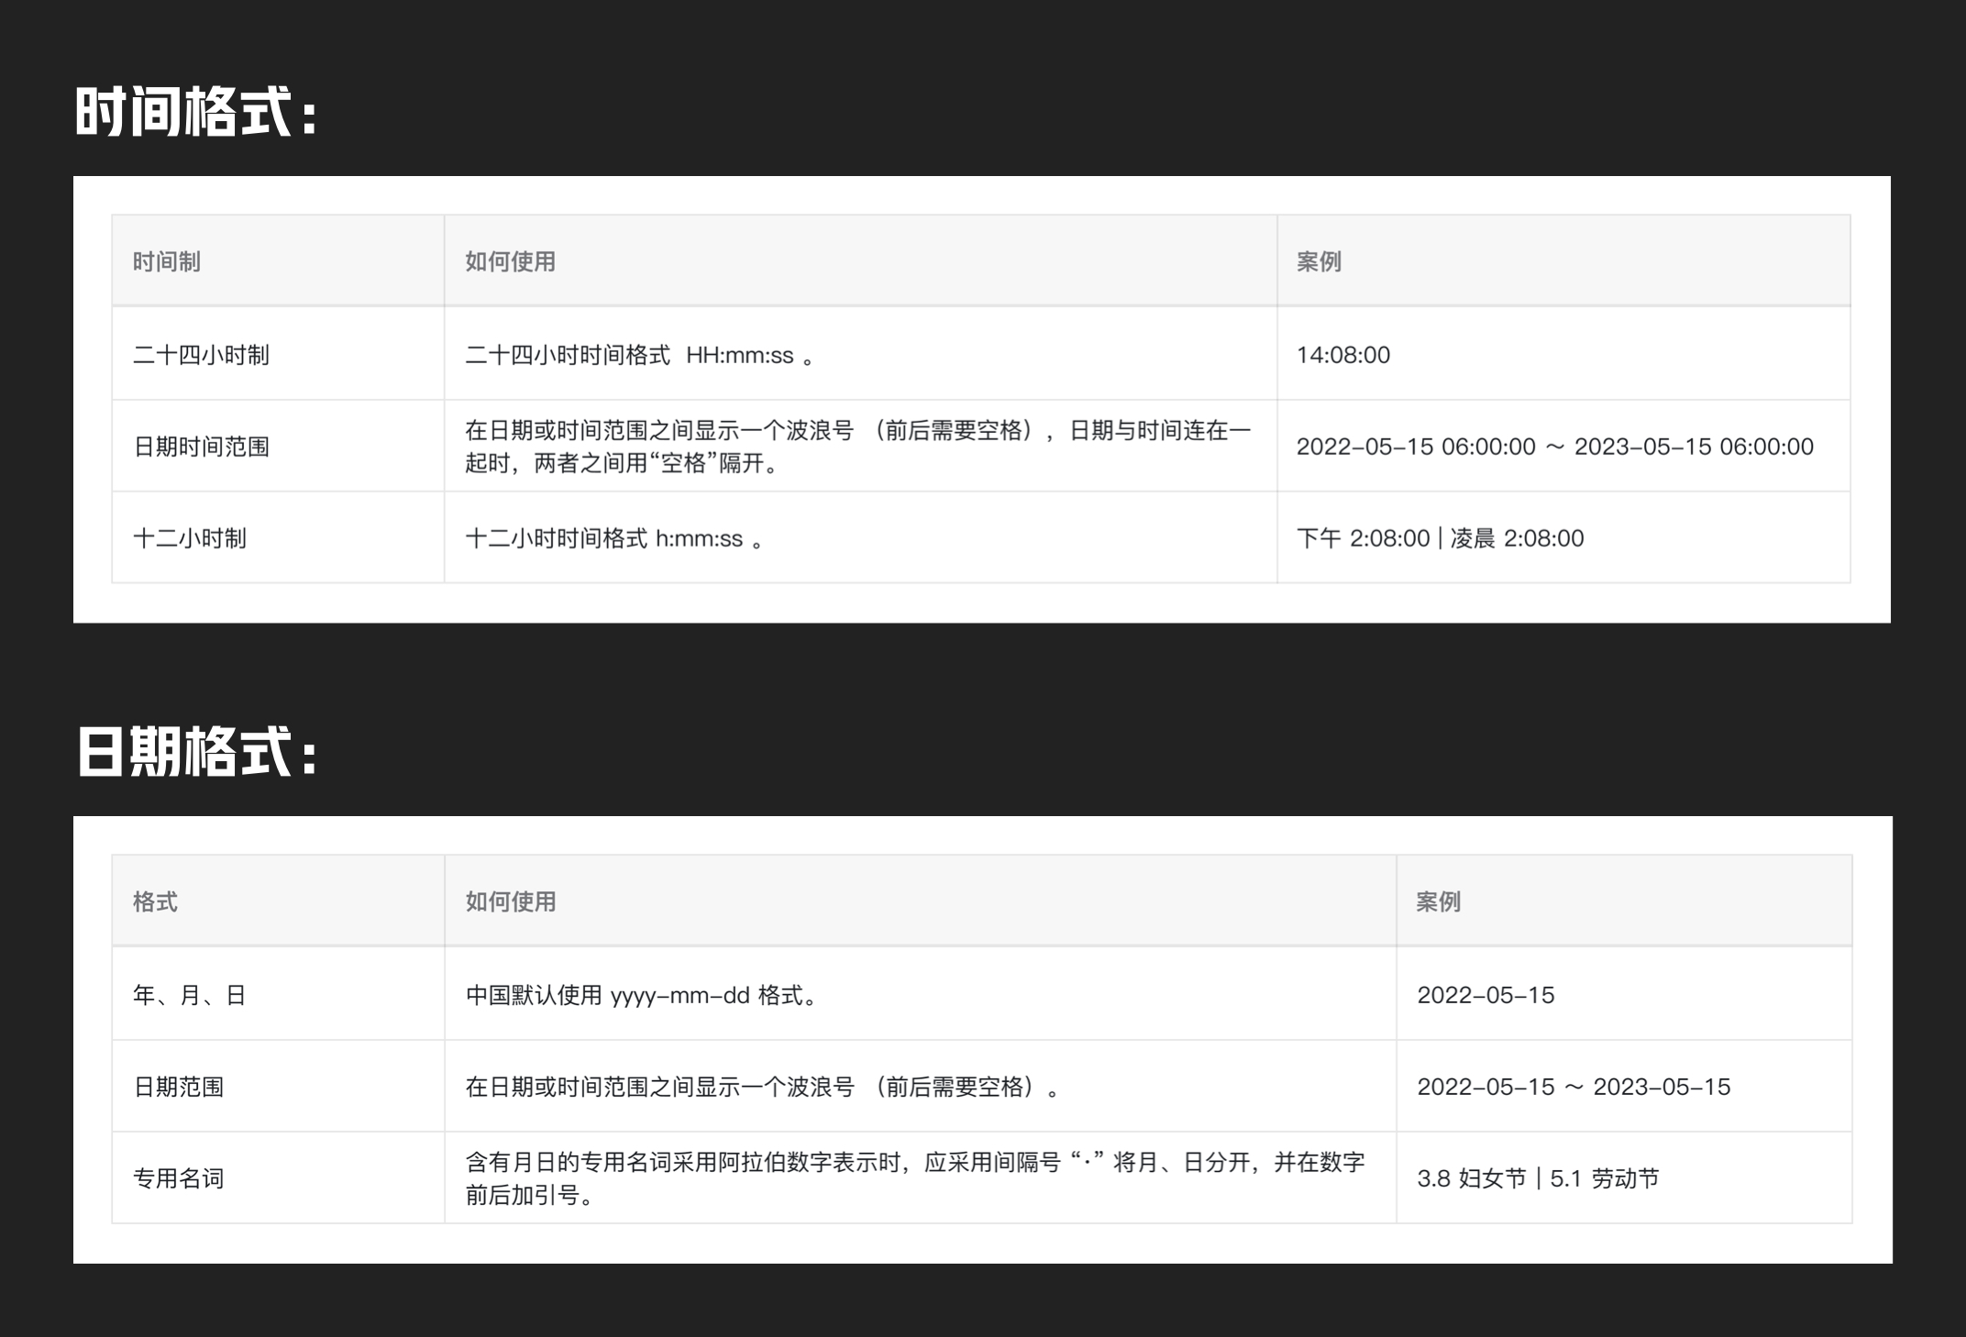Screen dimensions: 1966x1337
Task: Select the 年、月、日 row label
Action: [x=189, y=995]
